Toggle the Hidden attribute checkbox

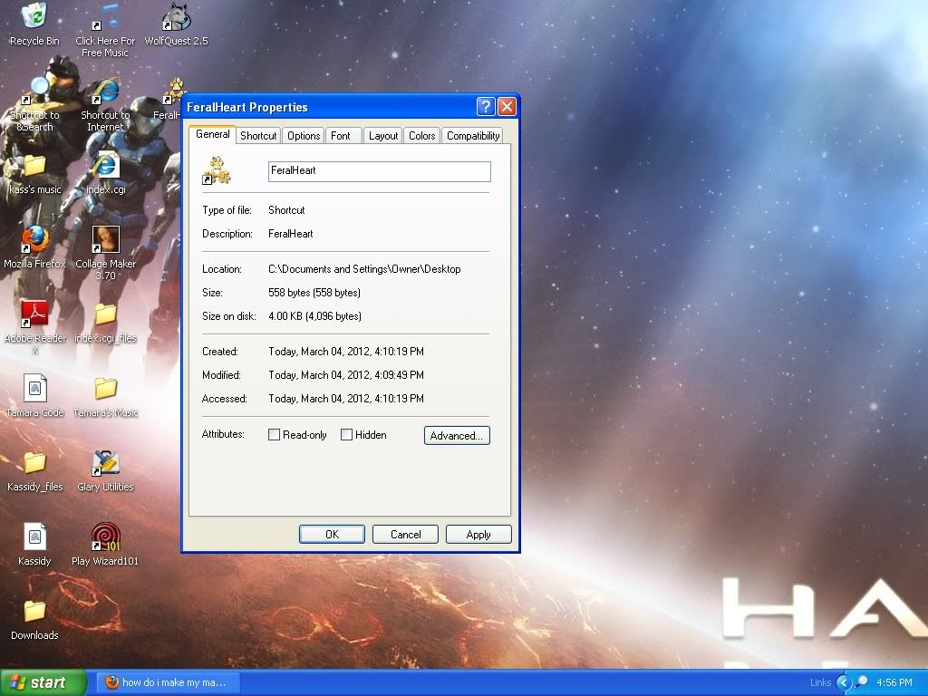pos(347,435)
